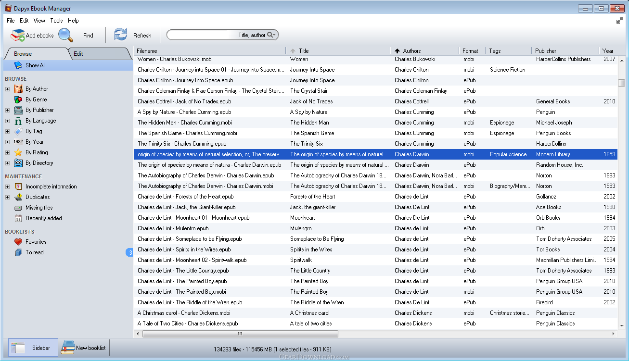Viewport: 629px width, 361px height.
Task: Click the By Tag icon
Action: [18, 131]
